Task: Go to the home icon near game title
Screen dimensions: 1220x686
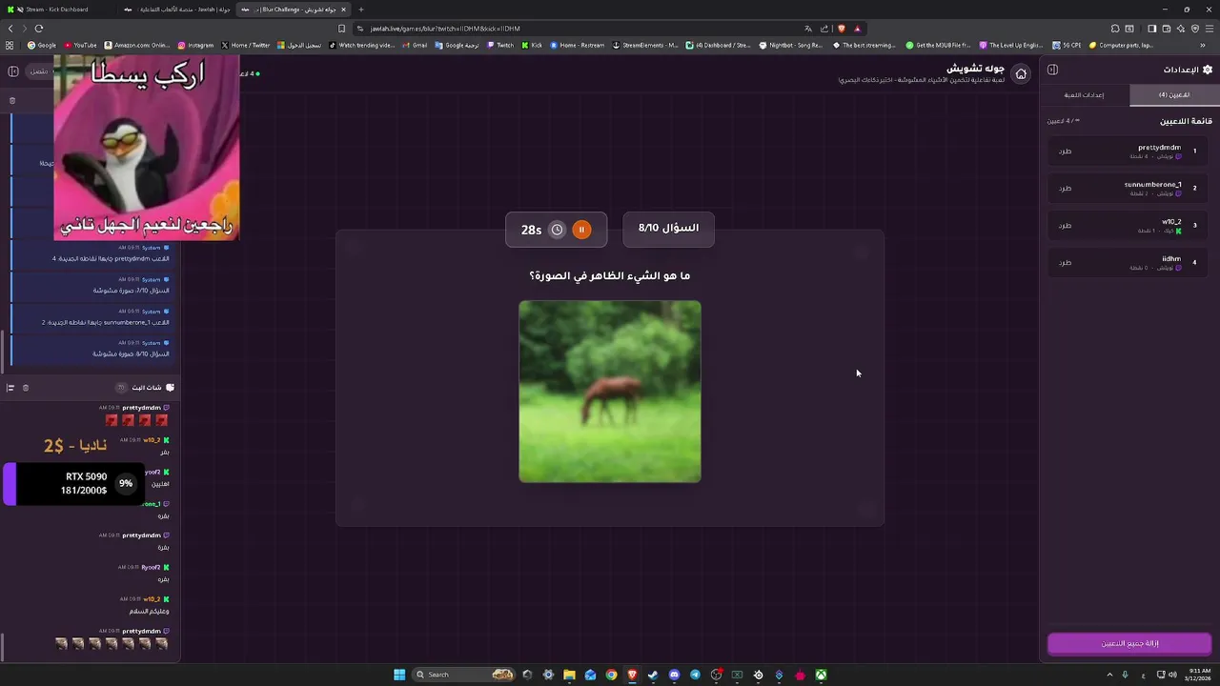Action: pyautogui.click(x=1021, y=73)
